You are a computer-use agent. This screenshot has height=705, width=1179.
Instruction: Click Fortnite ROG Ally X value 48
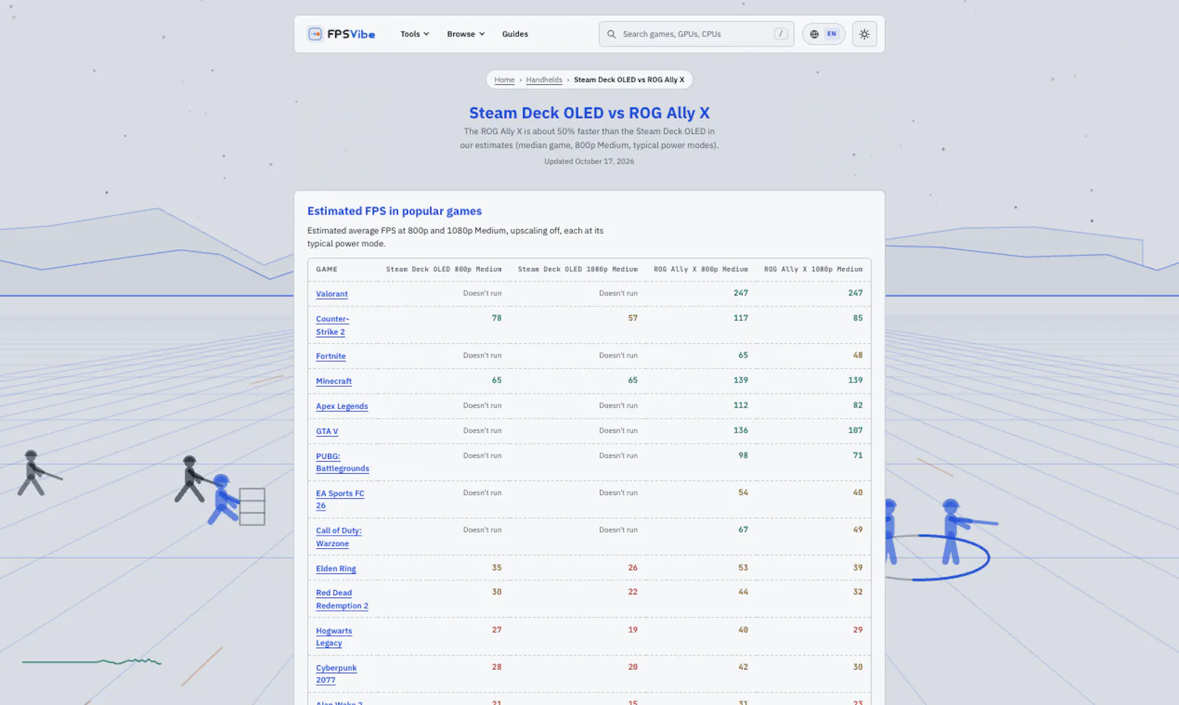(x=858, y=355)
